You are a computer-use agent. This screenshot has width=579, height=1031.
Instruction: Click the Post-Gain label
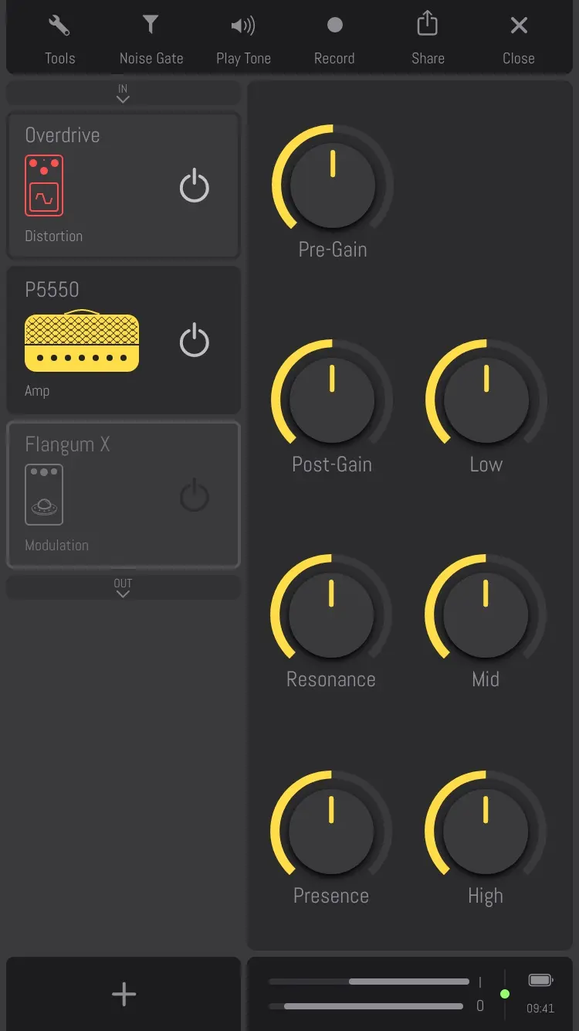pyautogui.click(x=332, y=464)
